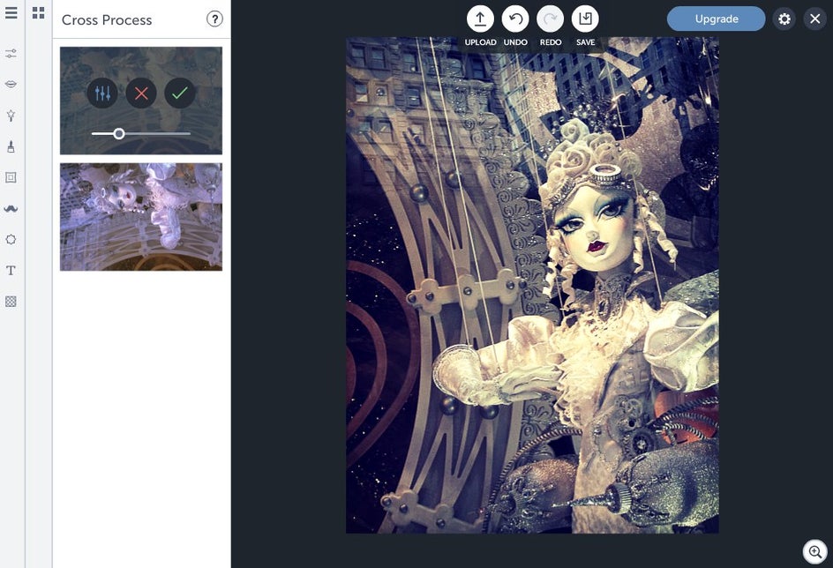Open the hamburger menu
Image resolution: width=833 pixels, height=568 pixels.
click(x=11, y=12)
